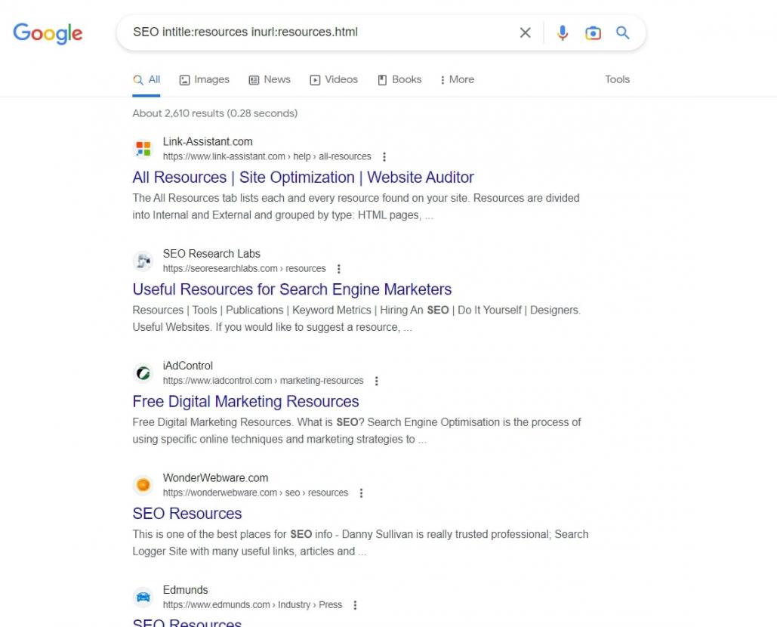Open search by image camera icon
The width and height of the screenshot is (777, 627).
pyautogui.click(x=593, y=32)
